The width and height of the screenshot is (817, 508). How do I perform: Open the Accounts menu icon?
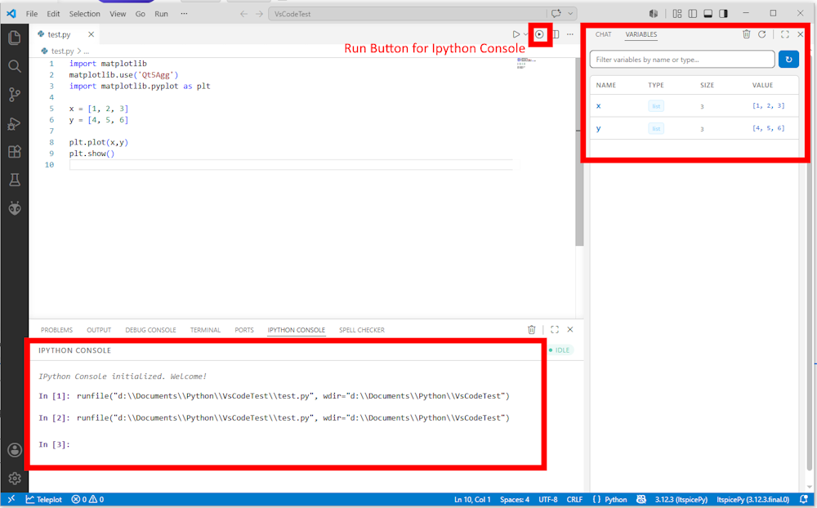click(x=15, y=450)
